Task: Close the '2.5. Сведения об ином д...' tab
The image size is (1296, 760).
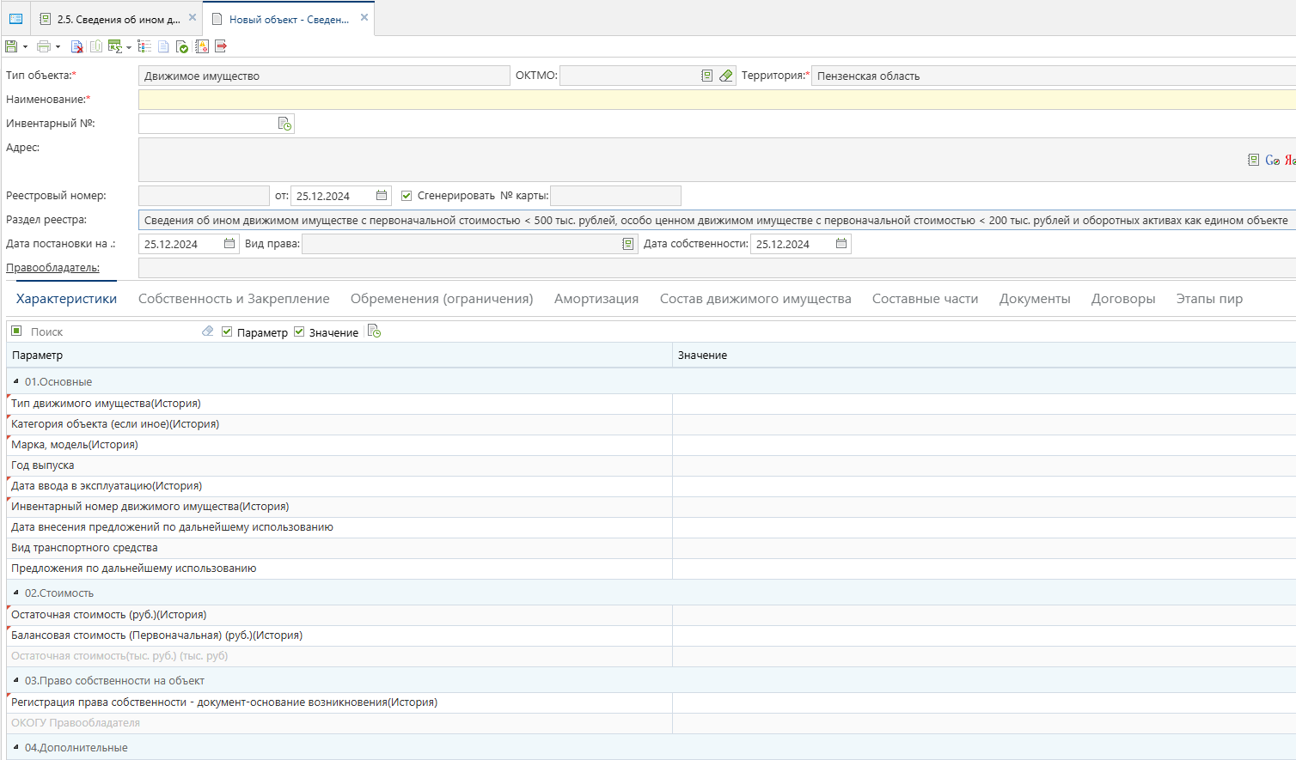Action: point(193,17)
